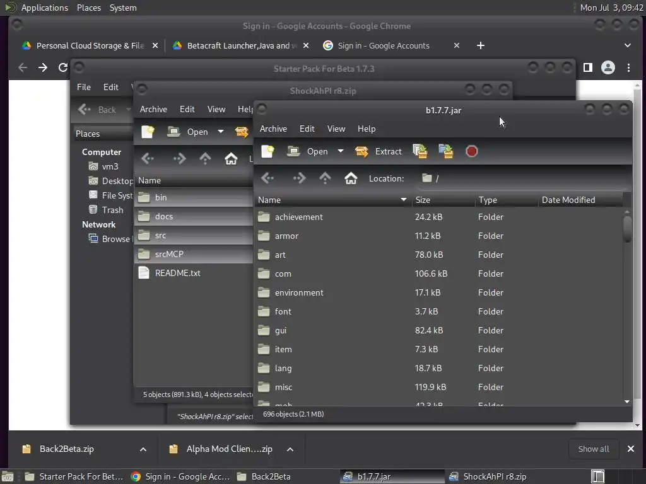Click the b1.7.7.jar file list scrollbar
This screenshot has width=646, height=484.
[x=627, y=229]
